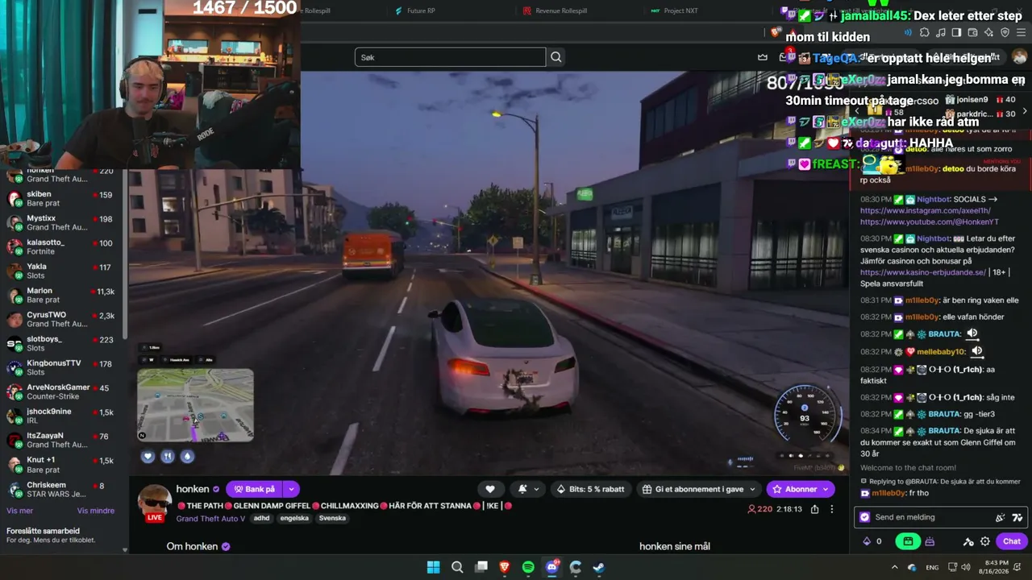The image size is (1032, 580).
Task: Open Spotify from the taskbar
Action: tap(528, 567)
